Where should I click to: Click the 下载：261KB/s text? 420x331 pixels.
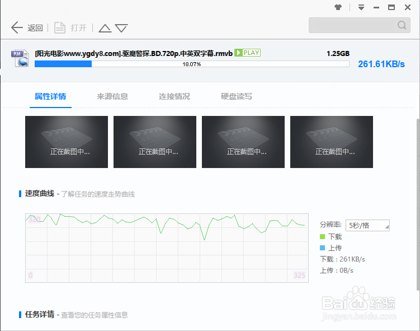click(343, 259)
